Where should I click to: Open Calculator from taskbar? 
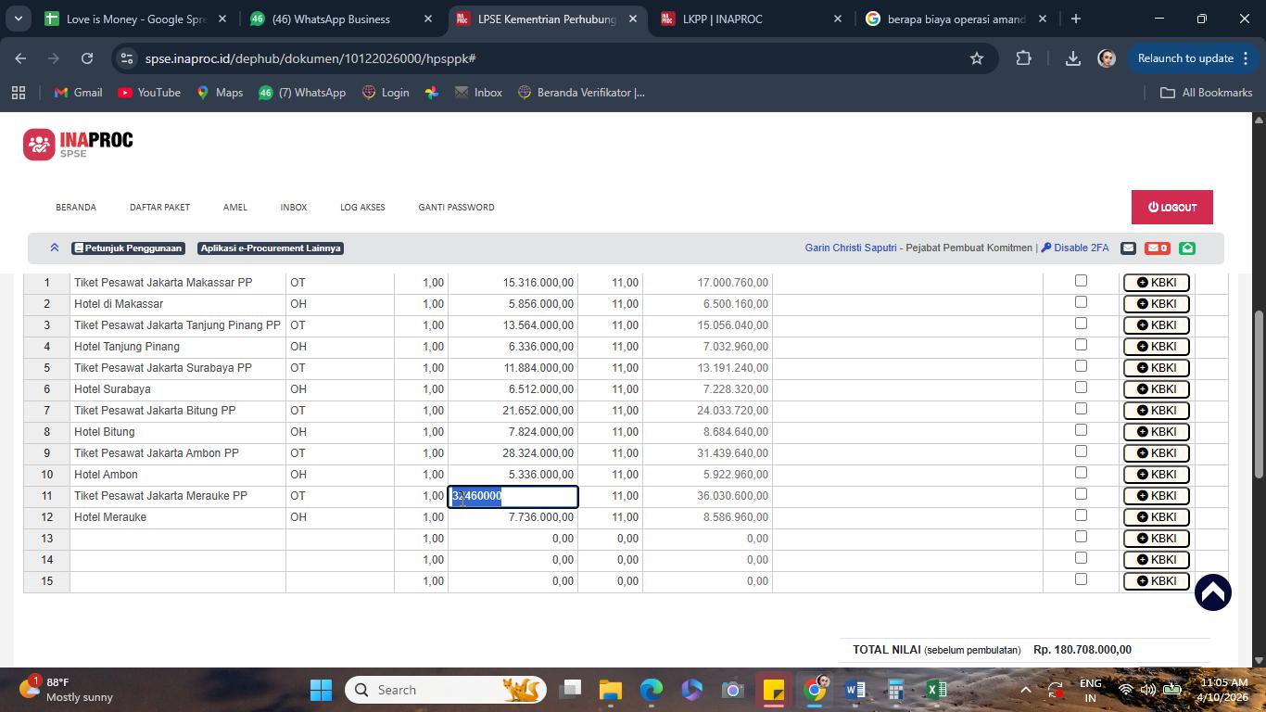pos(896,690)
